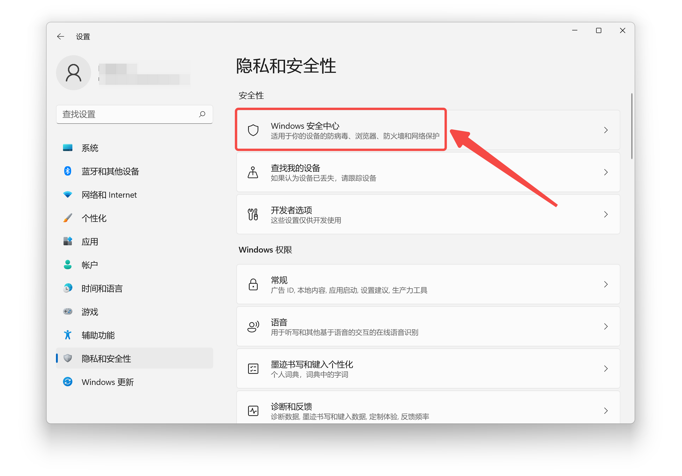Close the Settings window

click(623, 31)
